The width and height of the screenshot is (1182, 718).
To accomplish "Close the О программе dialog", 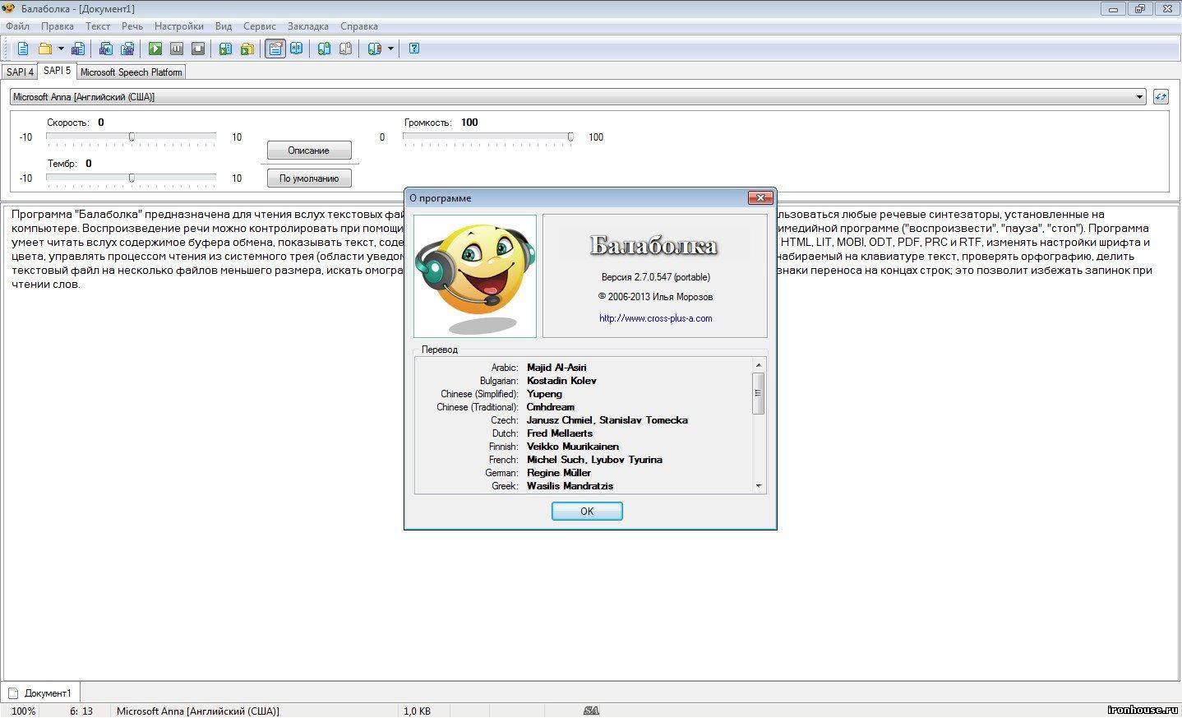I will tap(760, 197).
